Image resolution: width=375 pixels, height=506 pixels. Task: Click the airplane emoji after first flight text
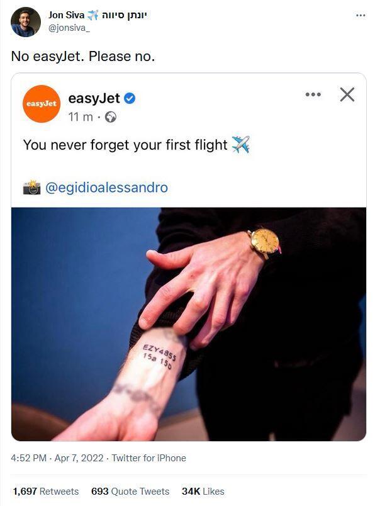click(x=241, y=145)
